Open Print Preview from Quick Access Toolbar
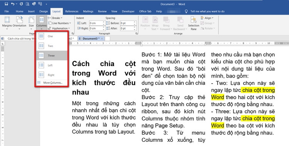The height and width of the screenshot is (146, 289). 28,4
